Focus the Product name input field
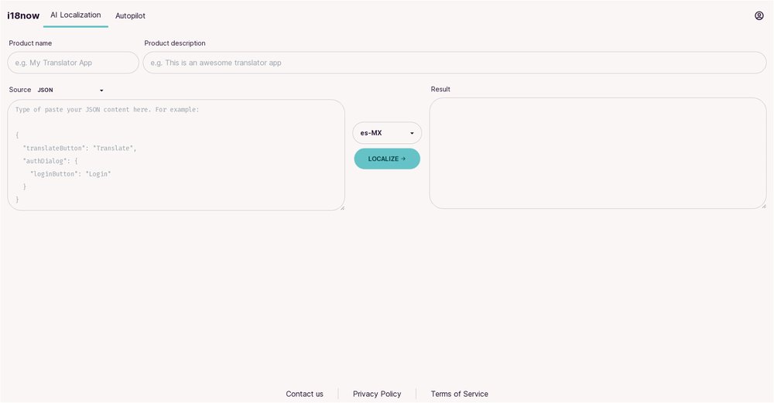Image resolution: width=774 pixels, height=403 pixels. [x=74, y=63]
